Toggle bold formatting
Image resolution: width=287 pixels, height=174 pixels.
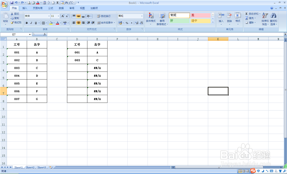pos(27,23)
